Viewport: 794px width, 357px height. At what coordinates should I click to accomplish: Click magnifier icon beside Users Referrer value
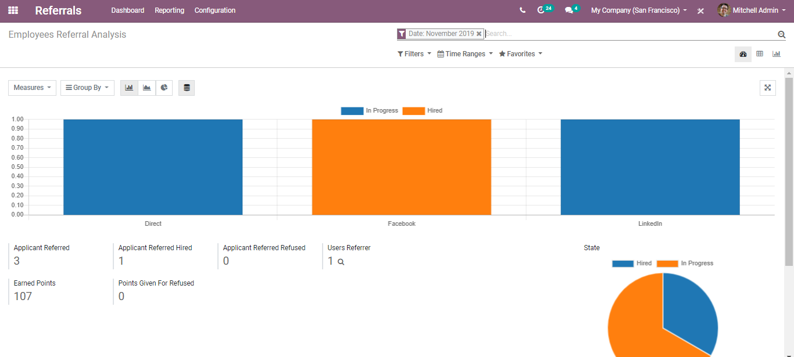pyautogui.click(x=341, y=262)
